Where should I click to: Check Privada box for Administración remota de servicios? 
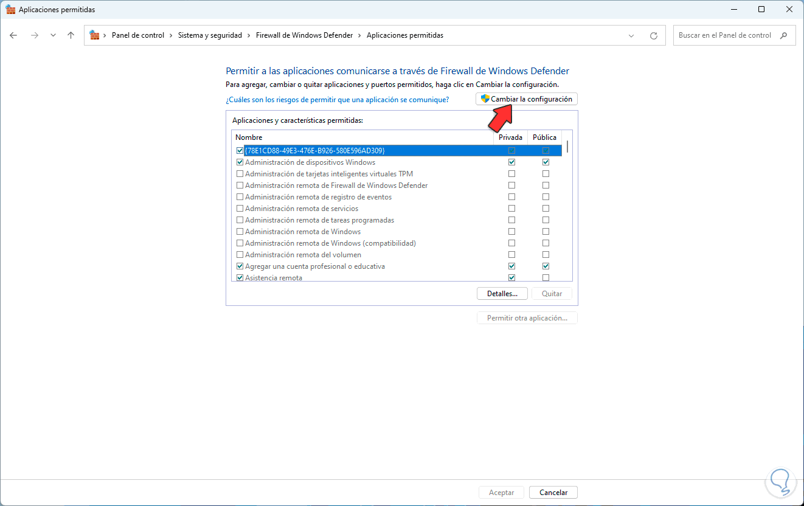tap(511, 209)
